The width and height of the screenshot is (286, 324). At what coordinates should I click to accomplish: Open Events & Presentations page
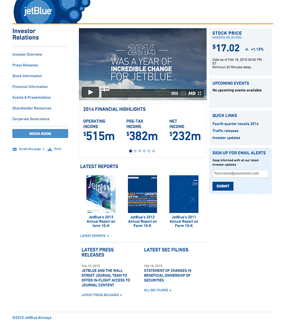click(31, 97)
